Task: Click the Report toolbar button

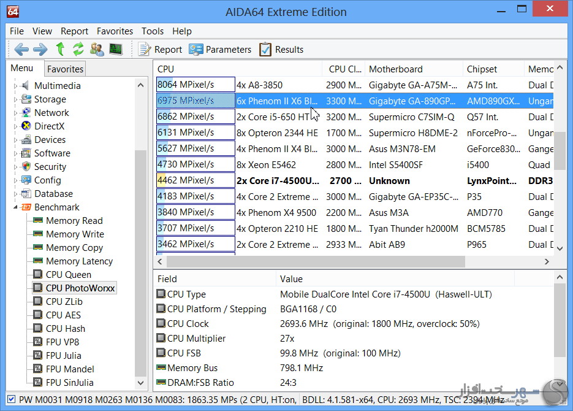Action: pos(161,49)
